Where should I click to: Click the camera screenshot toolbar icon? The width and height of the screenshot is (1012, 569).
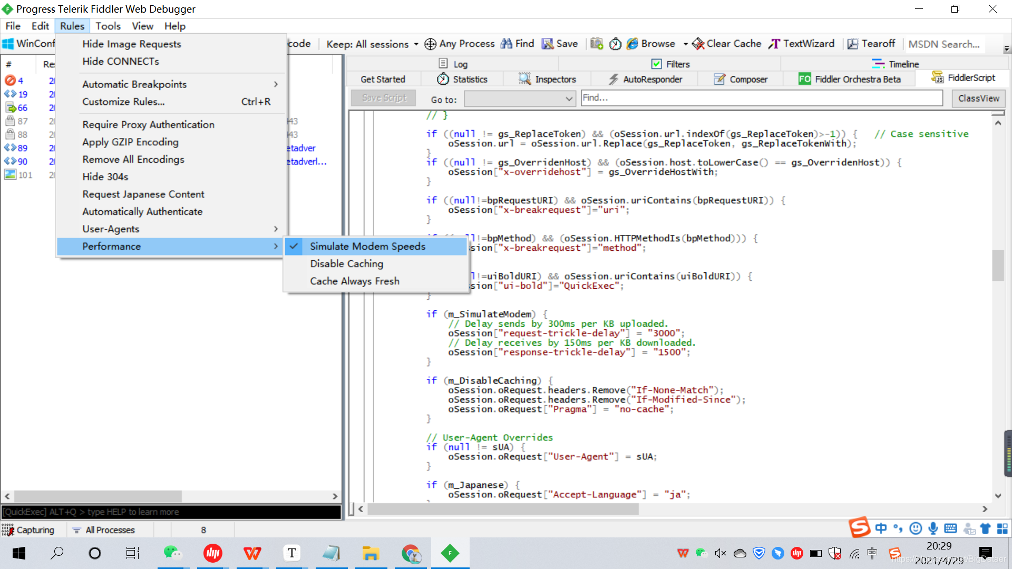(596, 44)
